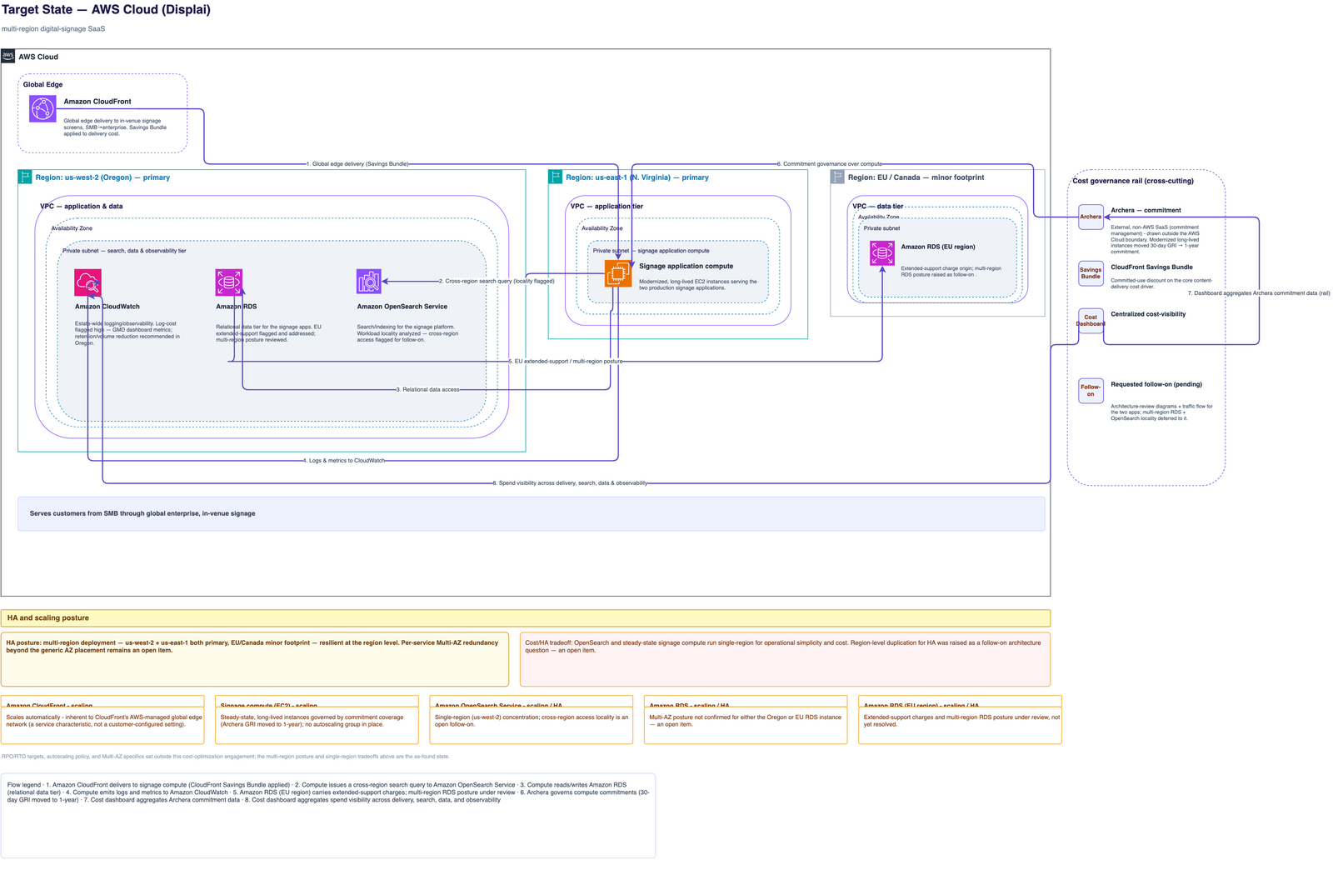Select the 'Signage compute (EC2) - scaling' card
Viewport: 1333px width, 880px height.
(x=317, y=720)
